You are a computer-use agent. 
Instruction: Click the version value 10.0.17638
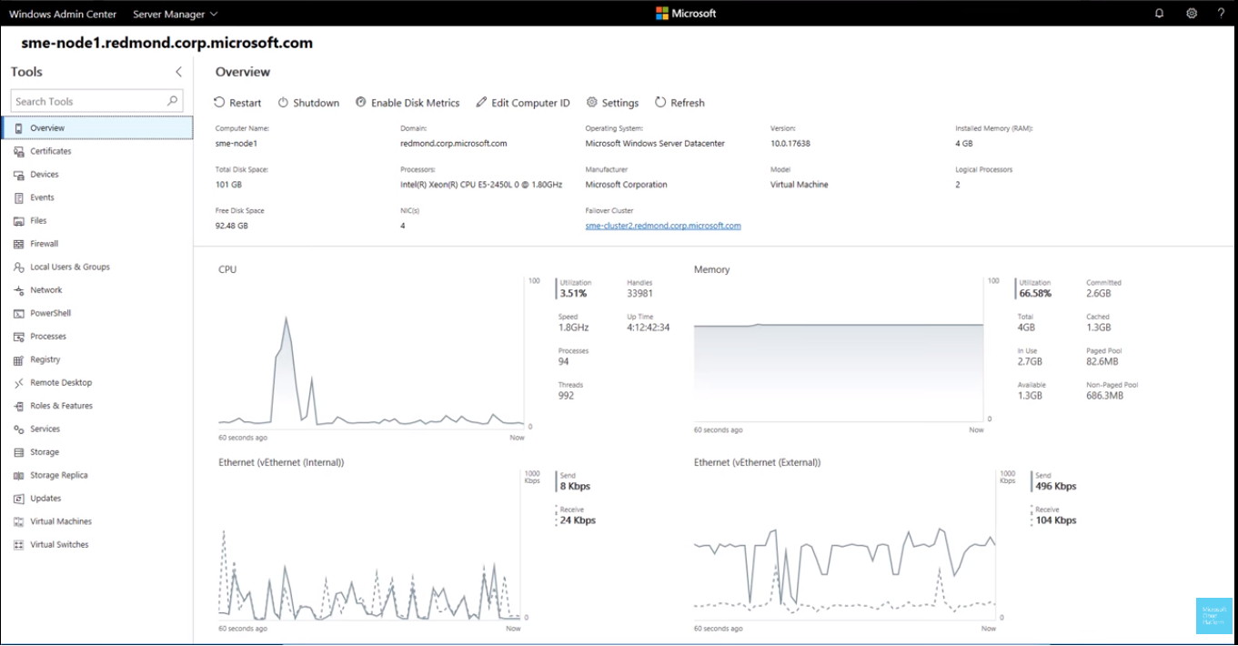point(790,143)
